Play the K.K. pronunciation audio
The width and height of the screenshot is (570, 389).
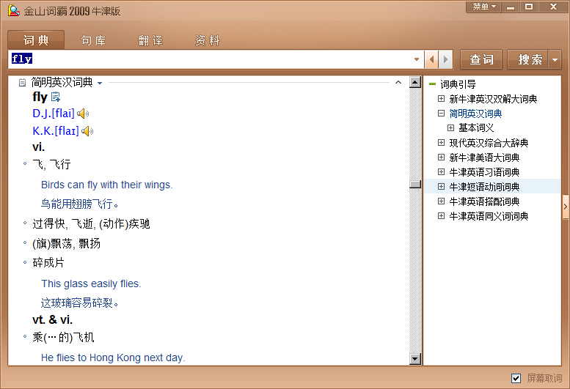(x=87, y=131)
